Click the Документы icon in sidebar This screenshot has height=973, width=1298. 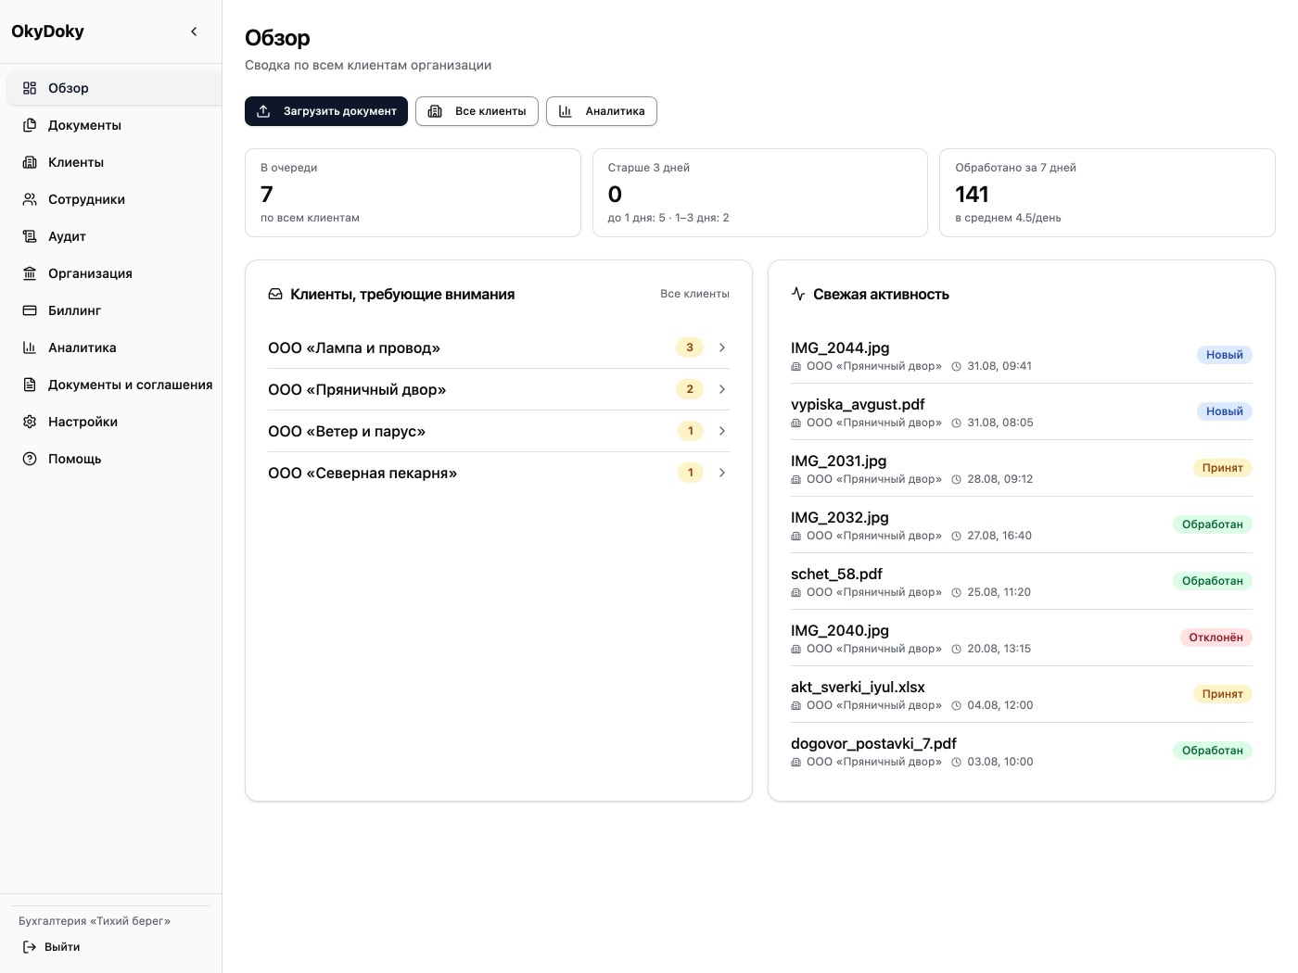(x=30, y=125)
